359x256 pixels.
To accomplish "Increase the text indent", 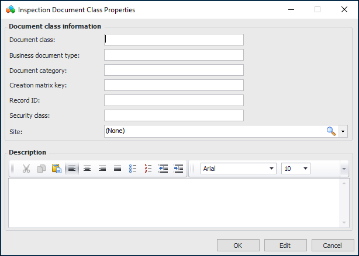I will coord(178,169).
